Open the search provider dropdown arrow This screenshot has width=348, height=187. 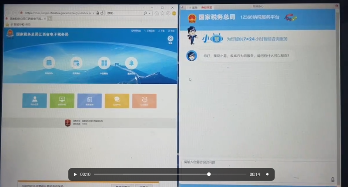(x=150, y=13)
